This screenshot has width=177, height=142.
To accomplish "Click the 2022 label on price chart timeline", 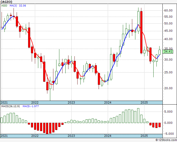I will click(35, 102).
